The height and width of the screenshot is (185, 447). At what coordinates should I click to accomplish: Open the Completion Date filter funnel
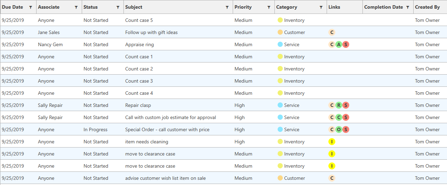tap(408, 7)
